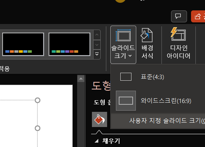Click the 표준(4:3) rectangle icon
Viewport: 205px width, 147px height.
tap(126, 77)
